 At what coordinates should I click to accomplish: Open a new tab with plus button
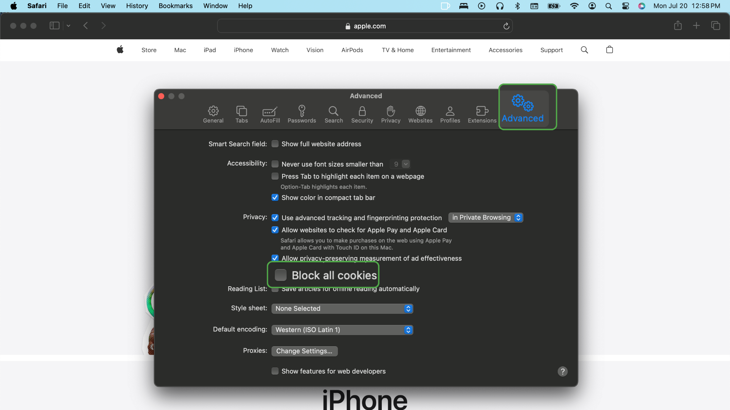(696, 25)
